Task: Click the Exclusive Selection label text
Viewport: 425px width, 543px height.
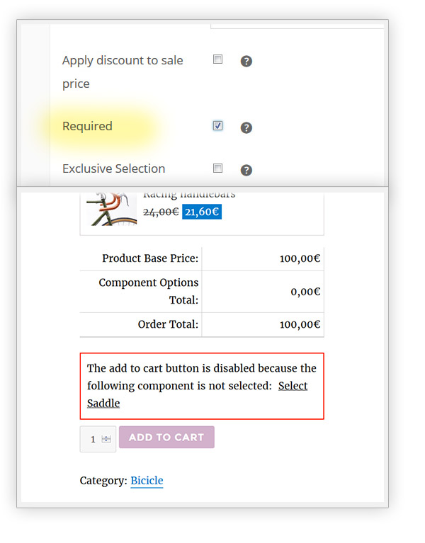Action: point(113,168)
